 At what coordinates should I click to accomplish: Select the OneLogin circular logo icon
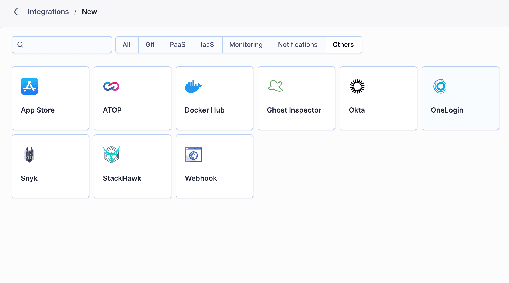point(440,86)
